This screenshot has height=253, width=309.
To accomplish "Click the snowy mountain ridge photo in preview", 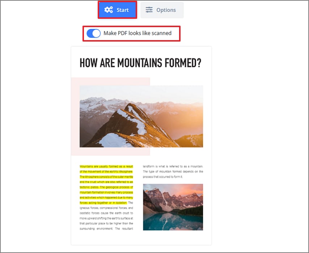I will (x=141, y=116).
